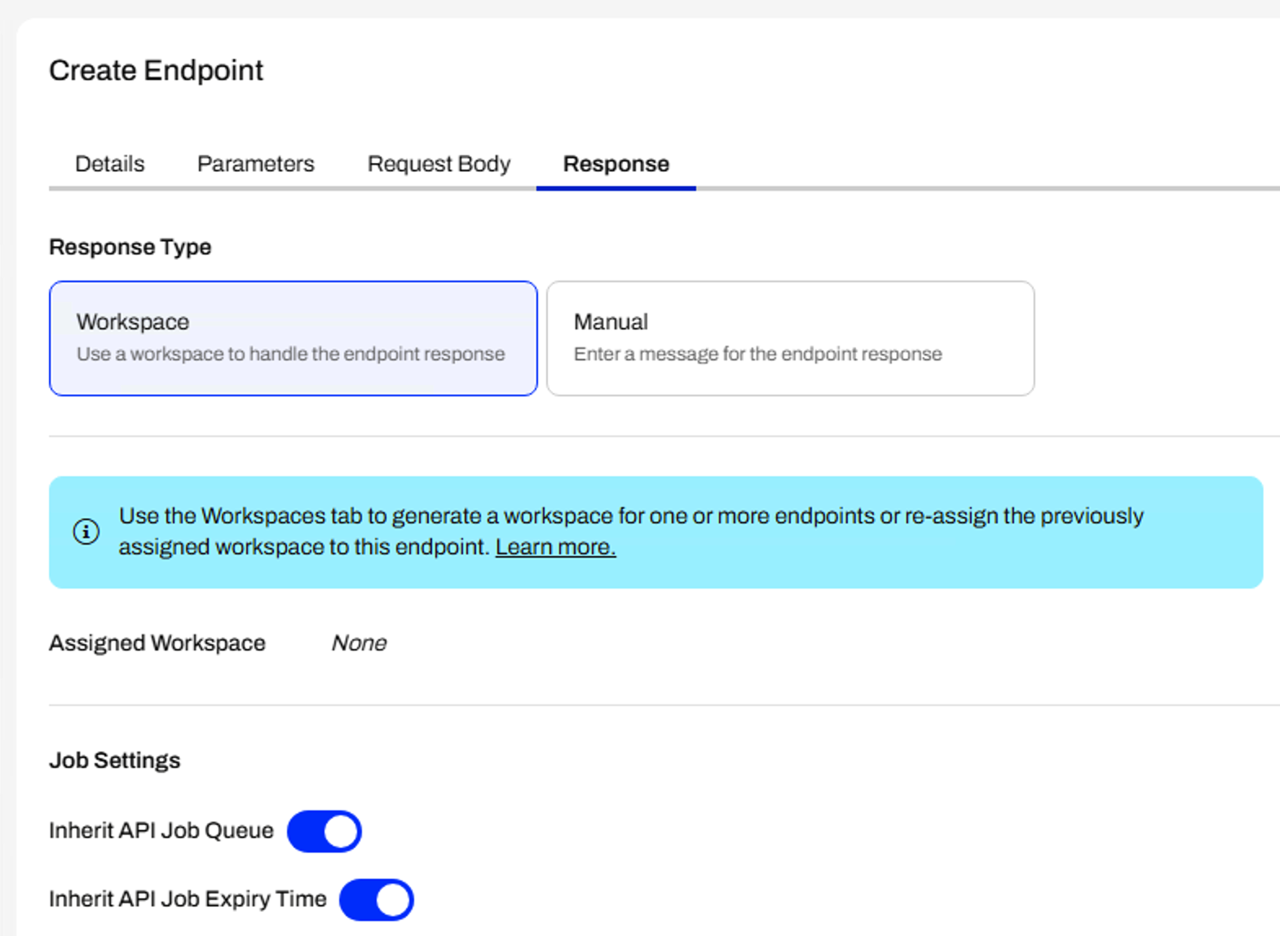Turn off Inherit API Job Expiry Time switch
The height and width of the screenshot is (936, 1280).
[x=377, y=899]
